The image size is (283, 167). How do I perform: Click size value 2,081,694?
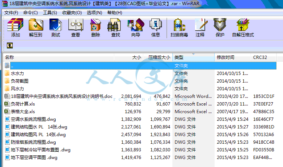(131, 96)
